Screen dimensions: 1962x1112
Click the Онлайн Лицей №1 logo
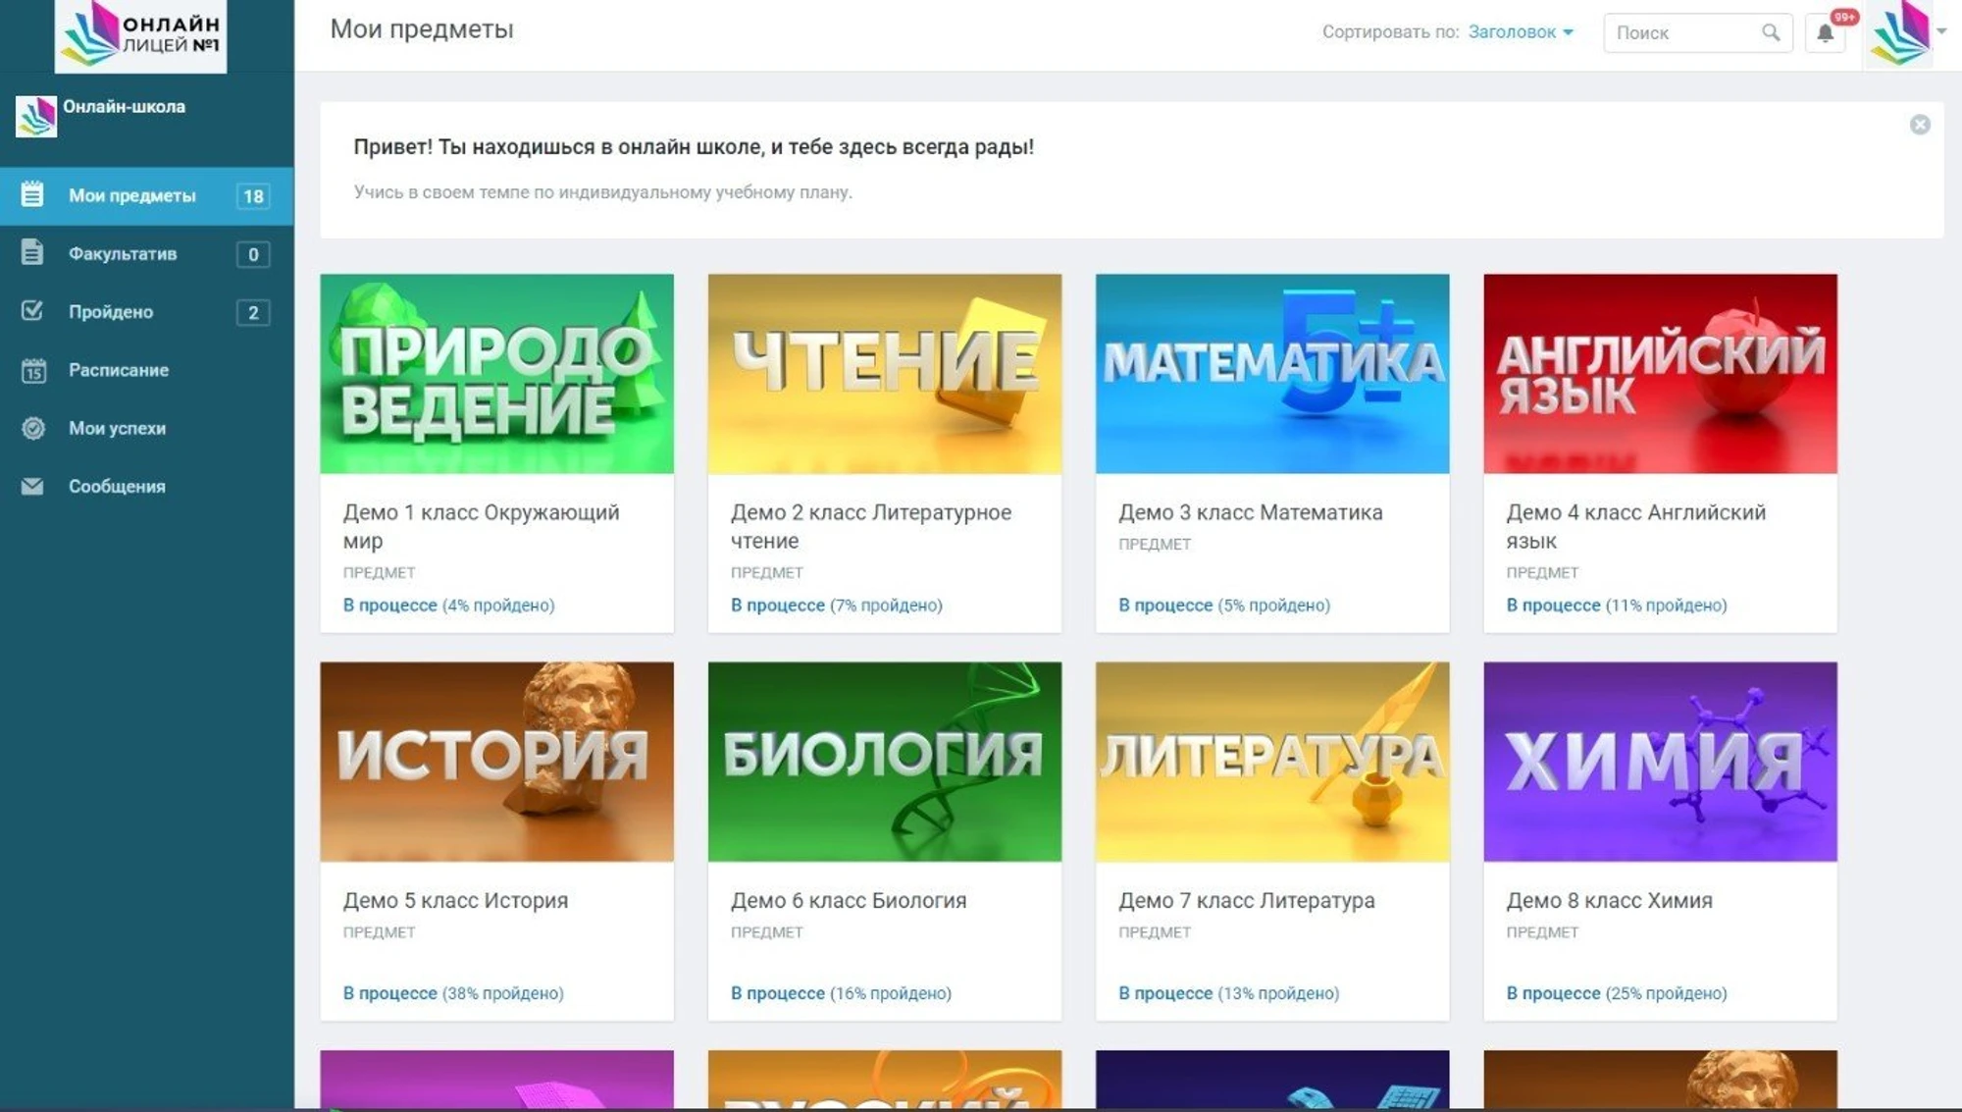(140, 35)
